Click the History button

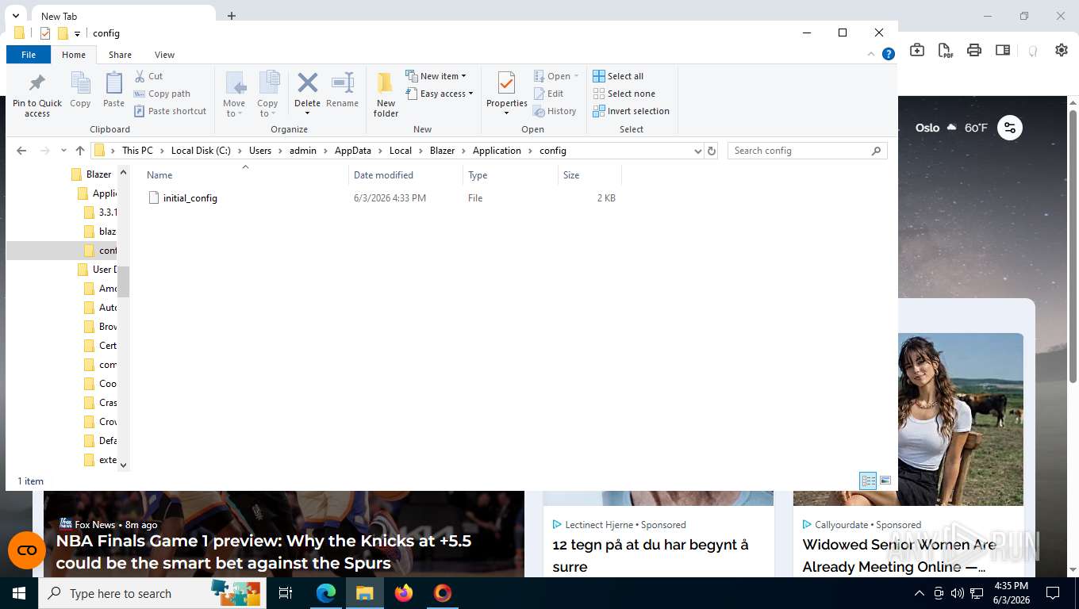[x=555, y=111]
